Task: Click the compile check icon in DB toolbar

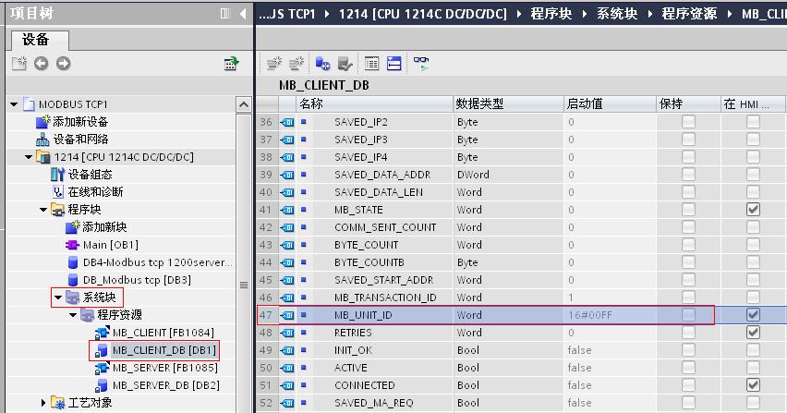Action: tap(345, 64)
